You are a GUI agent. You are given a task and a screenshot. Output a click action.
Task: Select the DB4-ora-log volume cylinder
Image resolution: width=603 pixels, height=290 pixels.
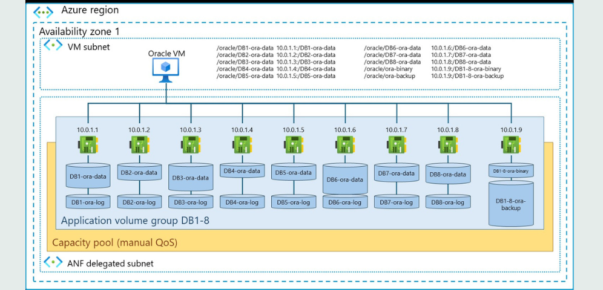point(242,202)
